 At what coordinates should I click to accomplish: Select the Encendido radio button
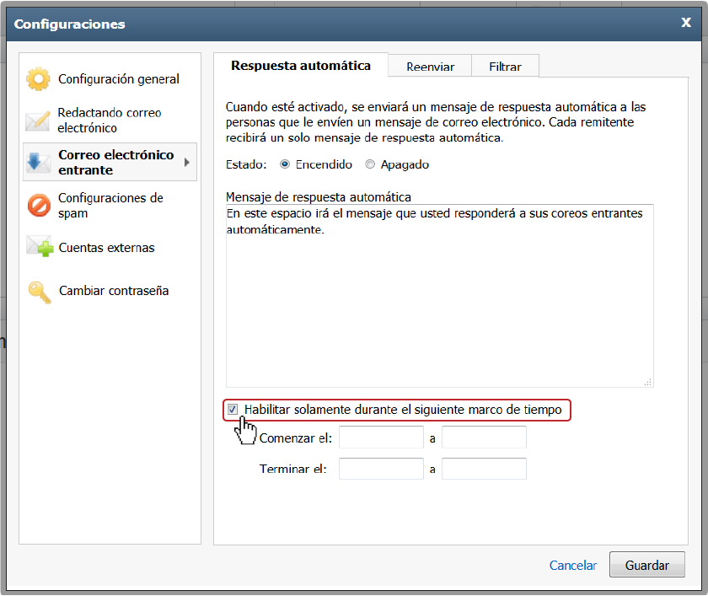click(x=285, y=164)
